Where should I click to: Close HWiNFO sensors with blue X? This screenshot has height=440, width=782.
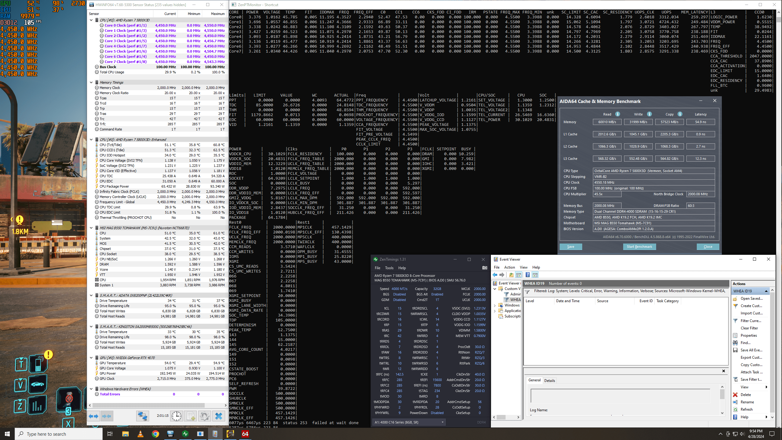pos(219,416)
